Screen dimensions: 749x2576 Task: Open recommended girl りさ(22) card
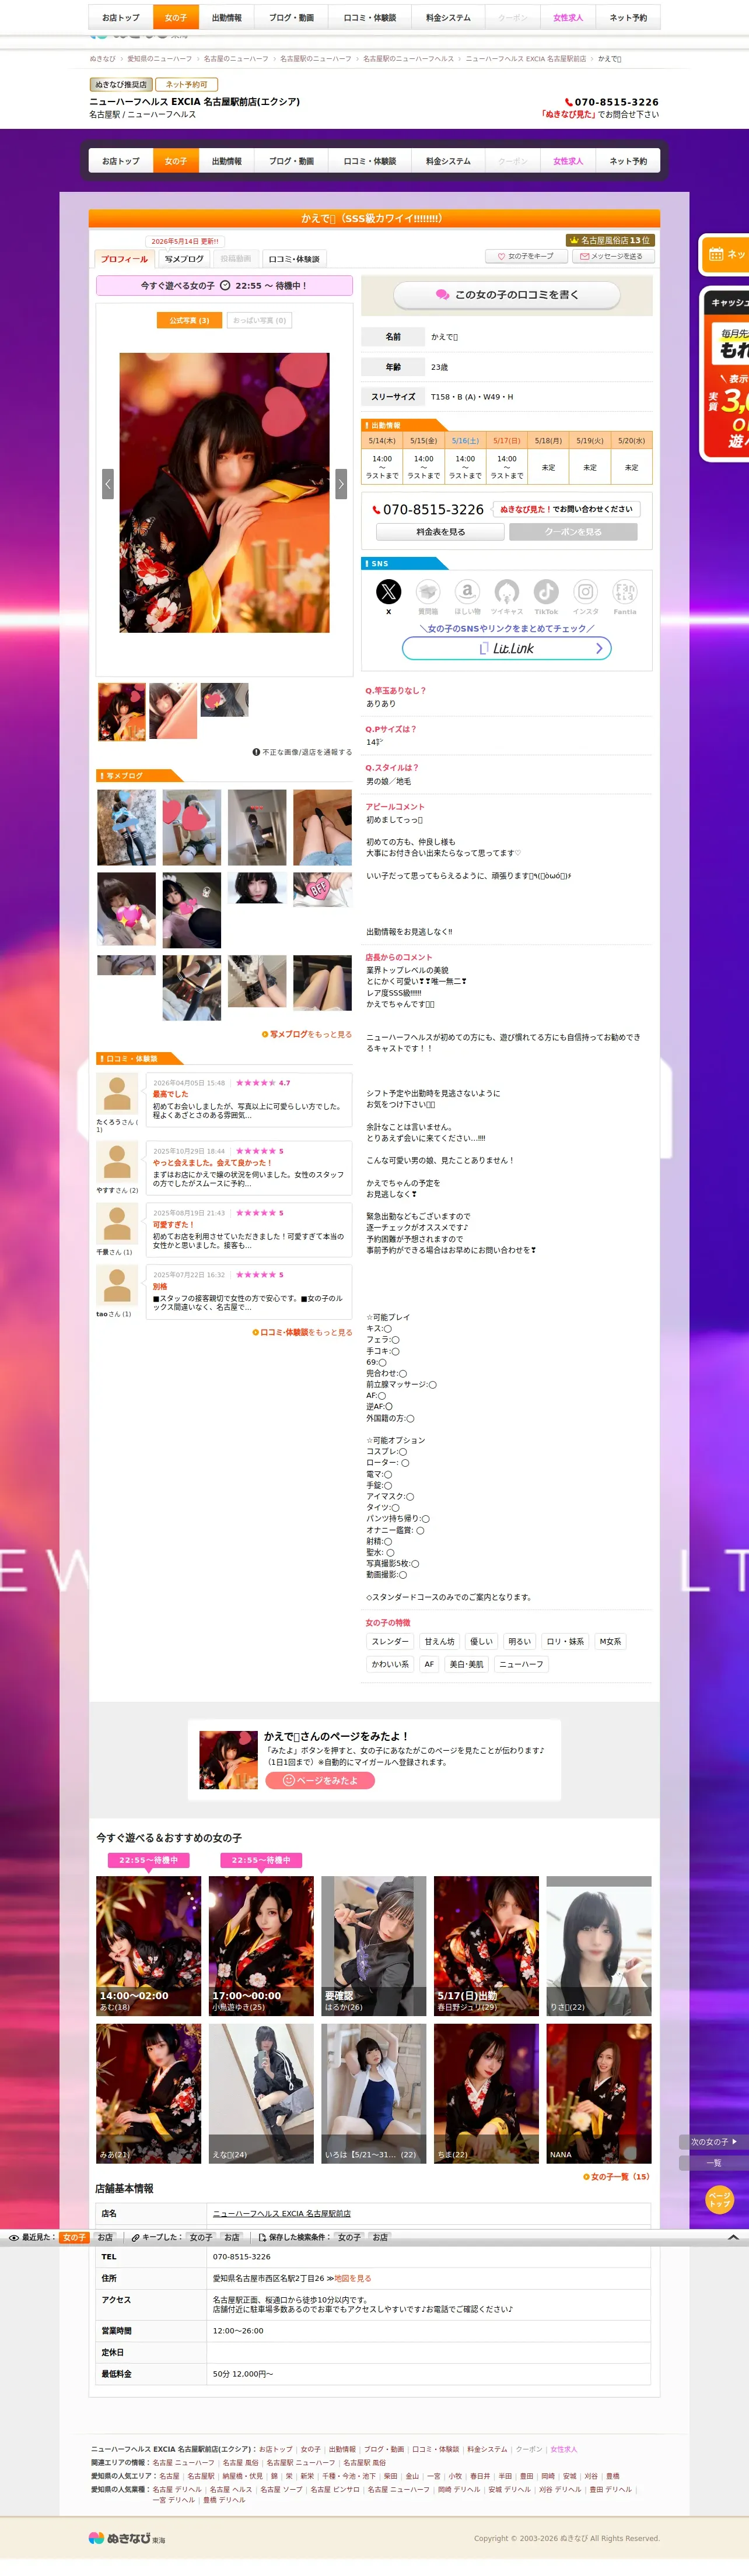599,1945
